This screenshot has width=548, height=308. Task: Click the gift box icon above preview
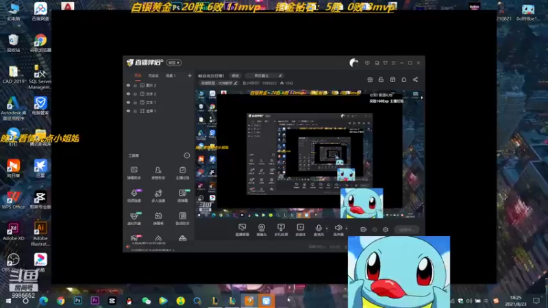pyautogui.click(x=370, y=79)
